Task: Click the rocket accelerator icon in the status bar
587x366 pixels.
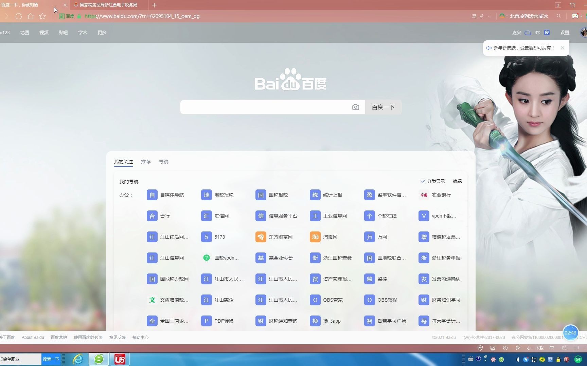Action: click(518, 348)
